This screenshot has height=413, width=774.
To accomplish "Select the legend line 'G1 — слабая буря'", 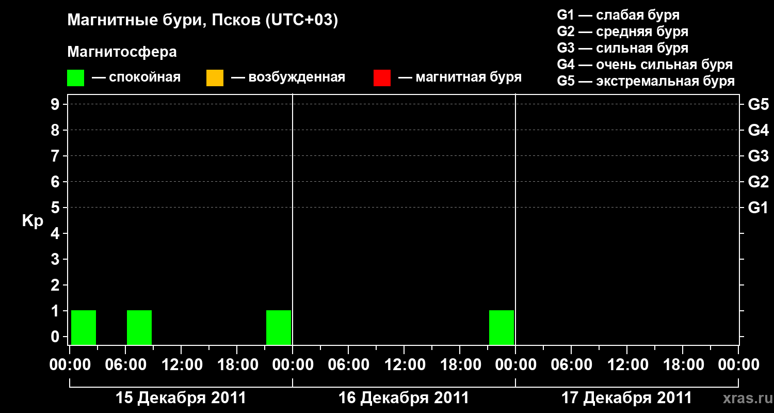I will coord(618,14).
